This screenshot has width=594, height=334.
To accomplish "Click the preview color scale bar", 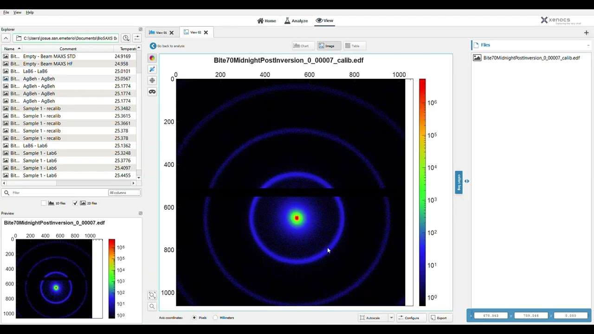I will click(x=112, y=279).
